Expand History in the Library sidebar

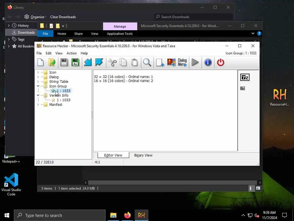click(x=9, y=26)
